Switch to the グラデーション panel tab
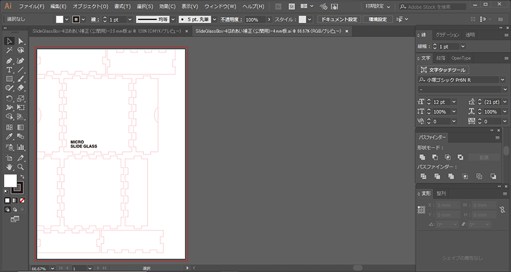Image resolution: width=511 pixels, height=272 pixels. click(x=448, y=35)
